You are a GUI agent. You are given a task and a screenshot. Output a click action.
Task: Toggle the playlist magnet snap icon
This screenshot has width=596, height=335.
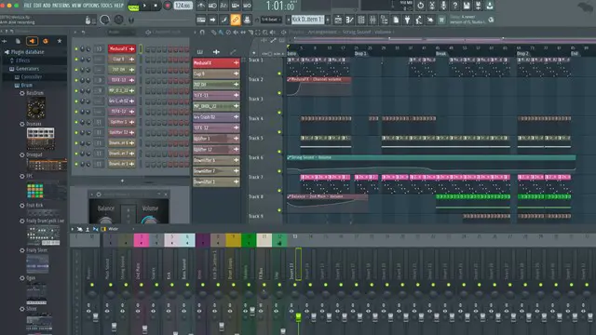[202, 33]
